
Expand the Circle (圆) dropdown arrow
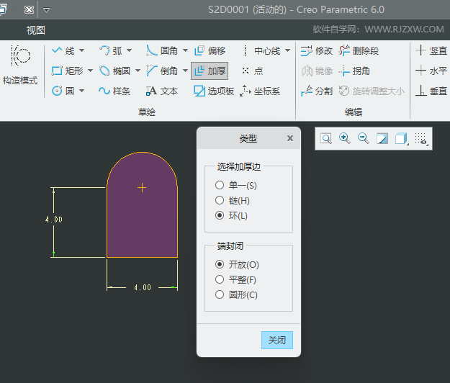coord(82,91)
